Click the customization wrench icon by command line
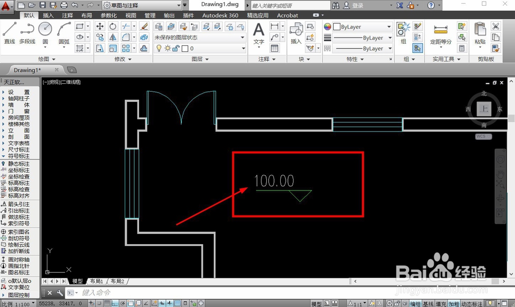 (59, 293)
